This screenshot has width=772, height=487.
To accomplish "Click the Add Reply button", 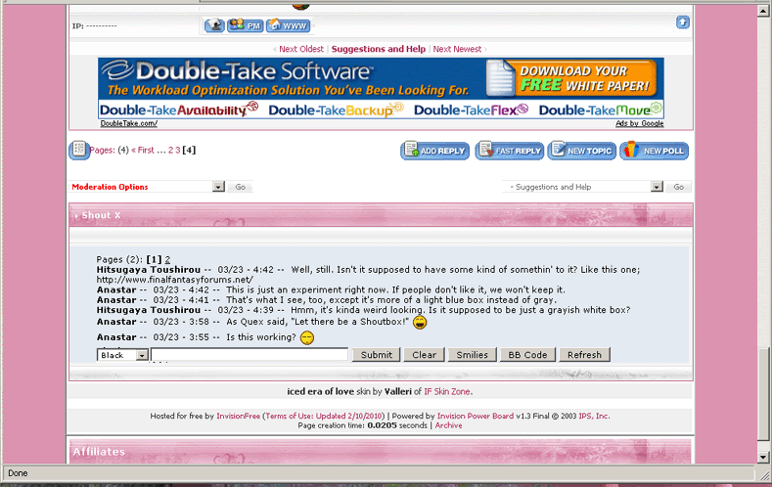I will 434,151.
